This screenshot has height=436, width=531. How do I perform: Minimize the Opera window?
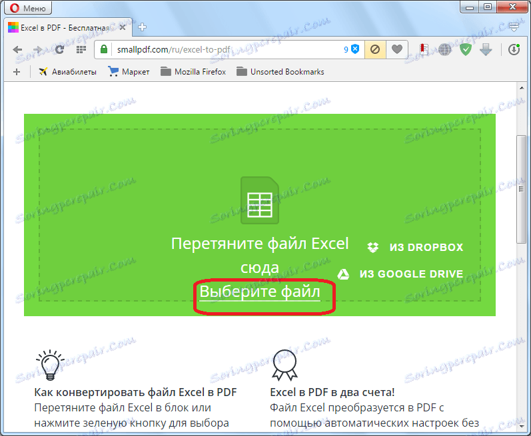pyautogui.click(x=470, y=7)
